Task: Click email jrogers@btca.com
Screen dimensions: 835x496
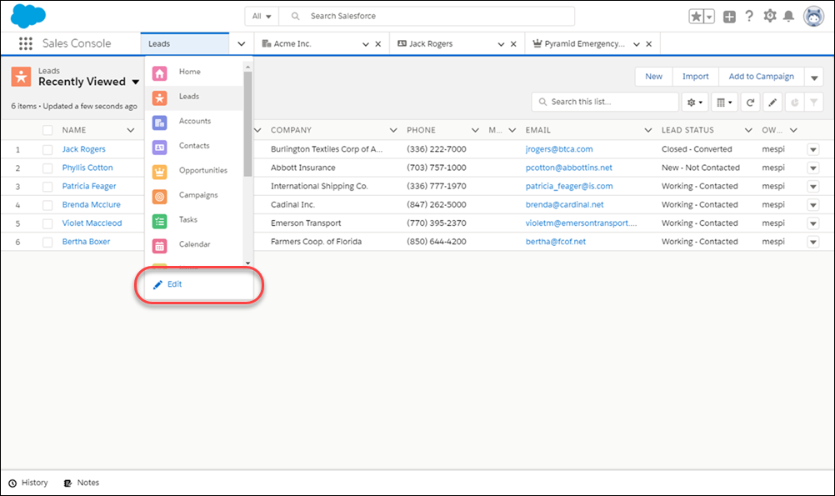Action: point(559,149)
